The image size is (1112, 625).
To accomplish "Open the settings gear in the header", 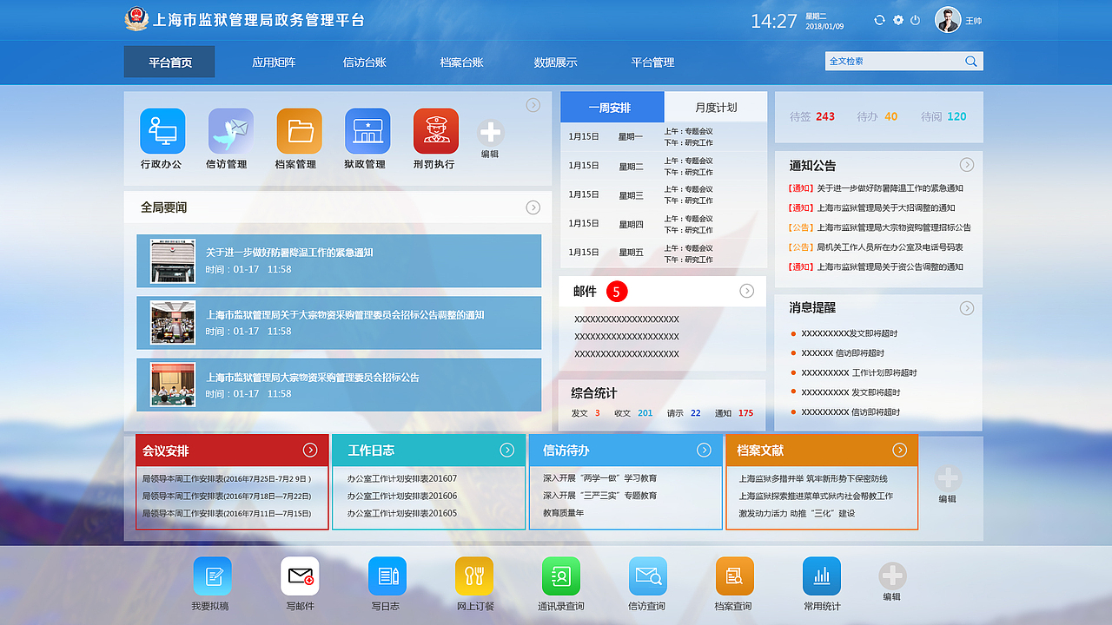I will (x=898, y=19).
